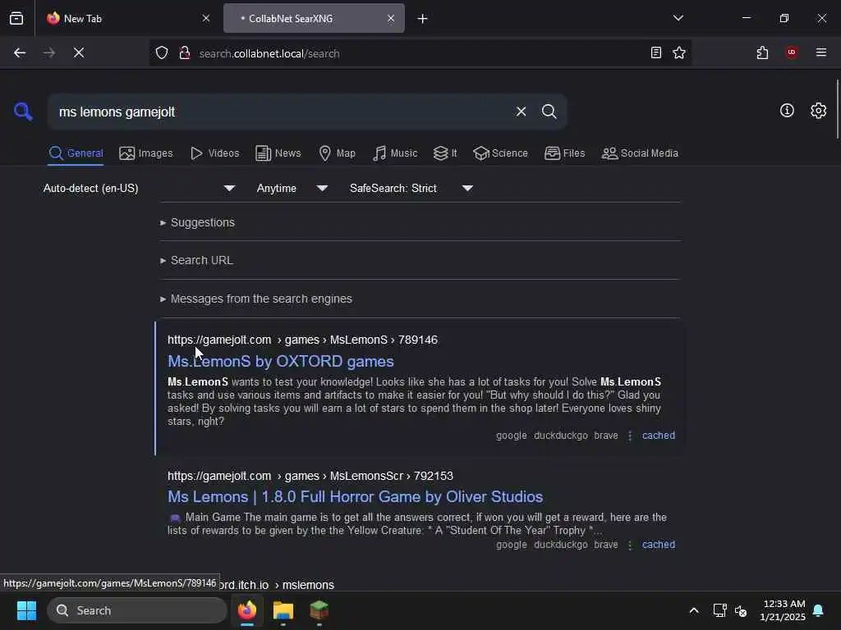Close the CollabNet SearXNG tab
Viewport: 841px width, 630px height.
click(391, 18)
